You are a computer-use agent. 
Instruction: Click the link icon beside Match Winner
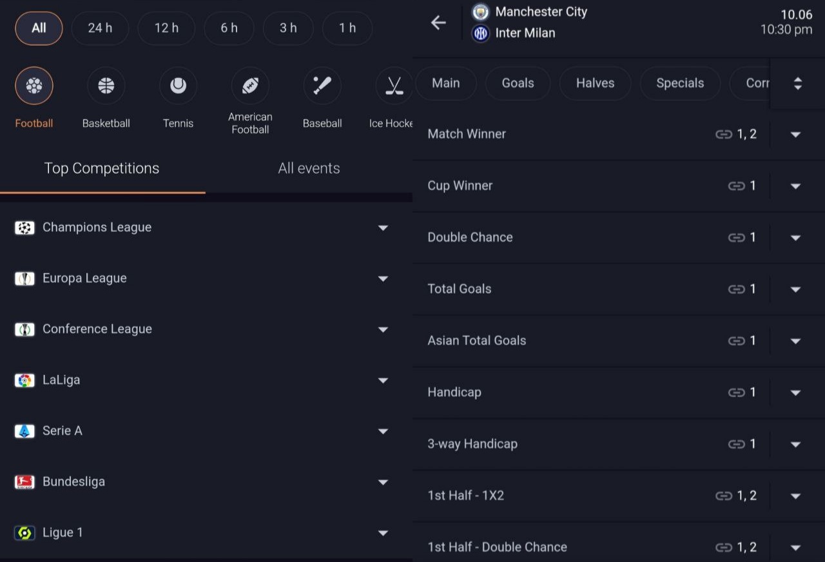coord(724,134)
